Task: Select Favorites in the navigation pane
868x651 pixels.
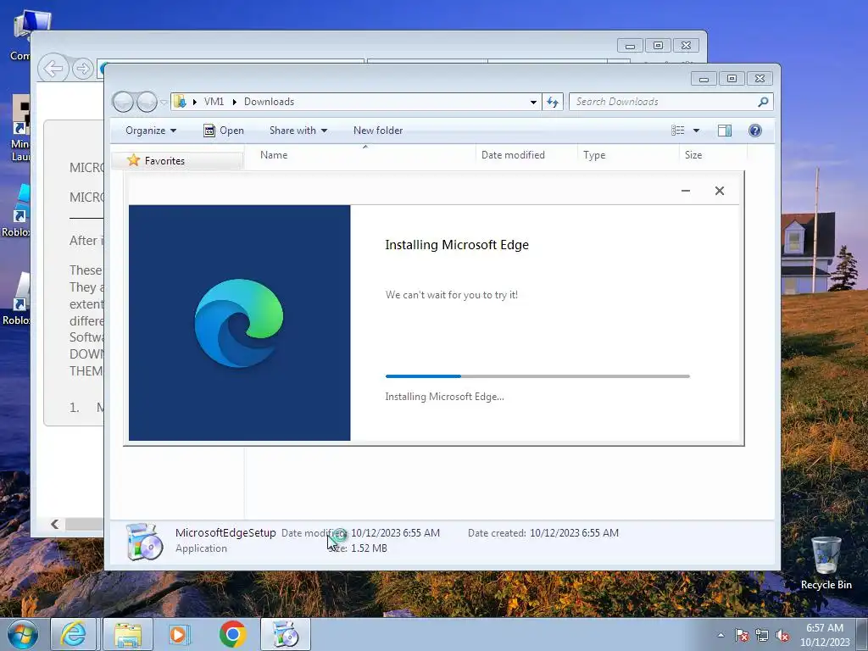Action: point(164,160)
